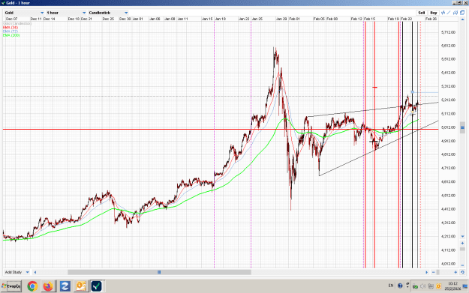Screen dimensions: 469x293
Task: Open Firefox from the taskbar
Action: 48,286
